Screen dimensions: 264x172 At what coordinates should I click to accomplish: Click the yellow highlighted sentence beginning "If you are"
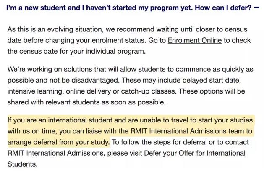[x=130, y=131]
